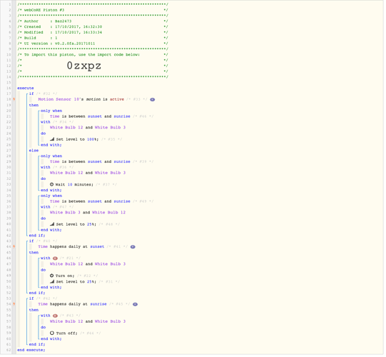Click the lightning trigger icon beside line 44
The width and height of the screenshot is (386, 357).
click(14, 247)
